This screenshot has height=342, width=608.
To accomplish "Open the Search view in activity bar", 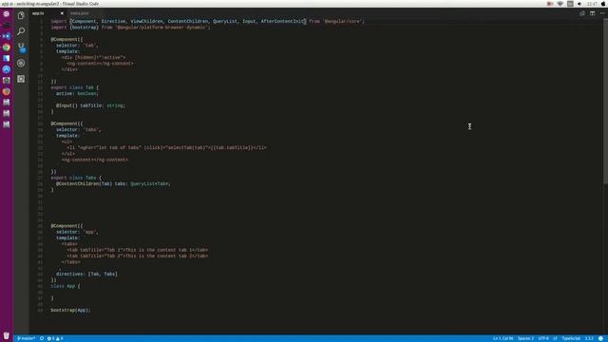I will point(21,31).
